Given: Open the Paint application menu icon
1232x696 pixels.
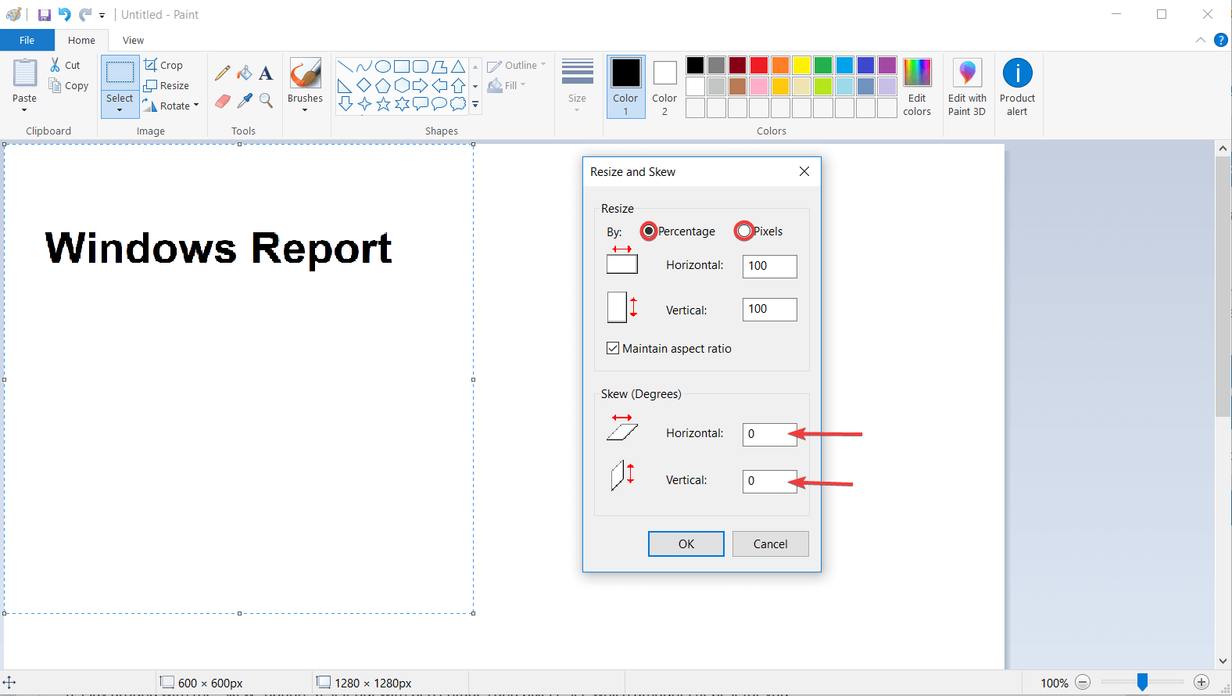Looking at the screenshot, I should coord(14,15).
